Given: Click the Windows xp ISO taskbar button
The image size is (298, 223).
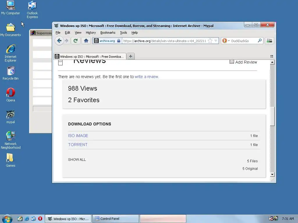Looking at the screenshot, I should 68,219.
